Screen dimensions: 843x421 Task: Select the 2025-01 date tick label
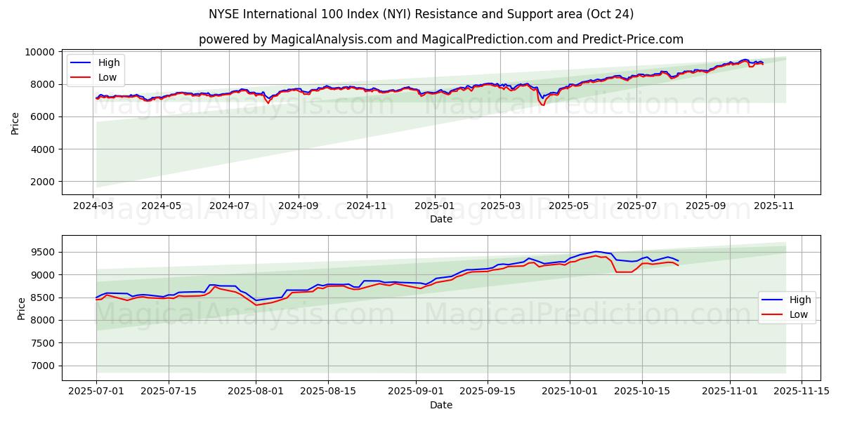433,206
